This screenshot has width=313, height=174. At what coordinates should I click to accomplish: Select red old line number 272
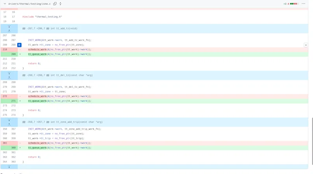point(5,96)
